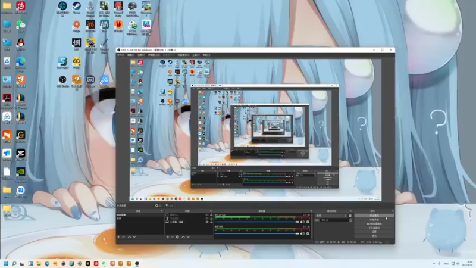476x268 pixels.
Task: Pop out the Scenes dock panel icon
Action: coord(161,211)
